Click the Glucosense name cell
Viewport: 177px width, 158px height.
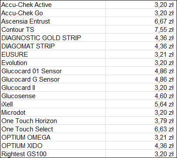point(53,96)
